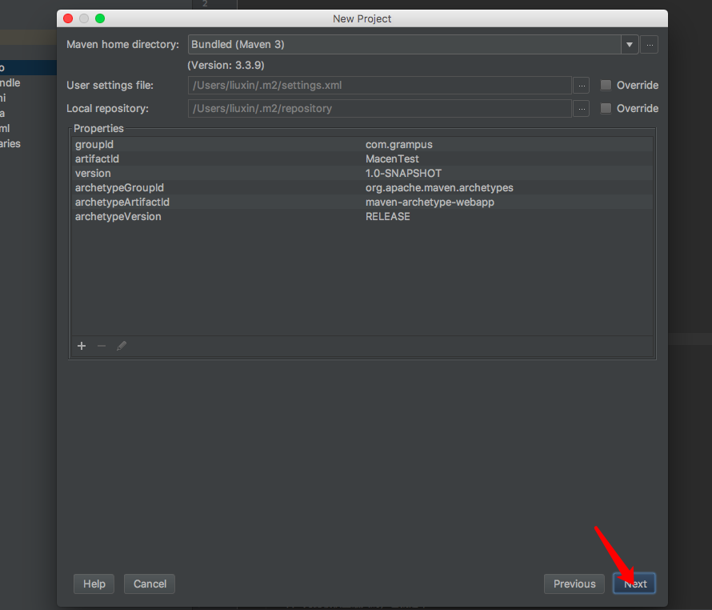Click the 1.0-SNAPSHOT value cell
The width and height of the screenshot is (712, 610).
(403, 173)
